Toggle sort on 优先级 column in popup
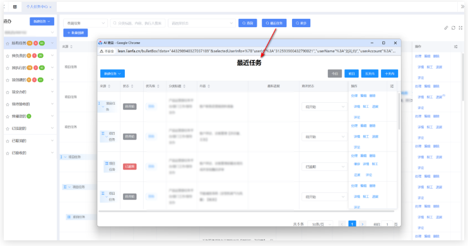The height and width of the screenshot is (246, 468). pos(158,86)
